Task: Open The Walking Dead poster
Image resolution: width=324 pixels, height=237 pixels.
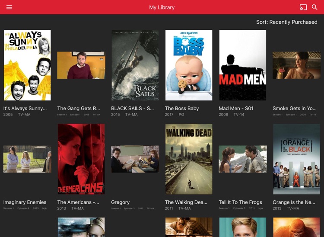Action: (189, 159)
